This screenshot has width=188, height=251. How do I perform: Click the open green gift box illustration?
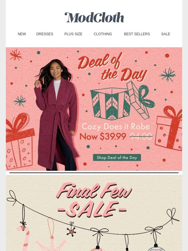click(122, 101)
